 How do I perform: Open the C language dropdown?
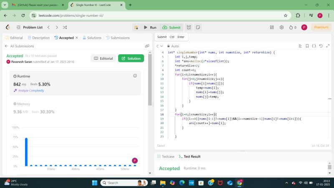coord(160,46)
